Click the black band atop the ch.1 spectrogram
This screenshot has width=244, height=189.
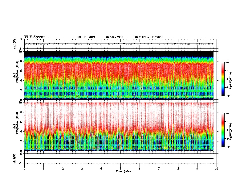119,54
